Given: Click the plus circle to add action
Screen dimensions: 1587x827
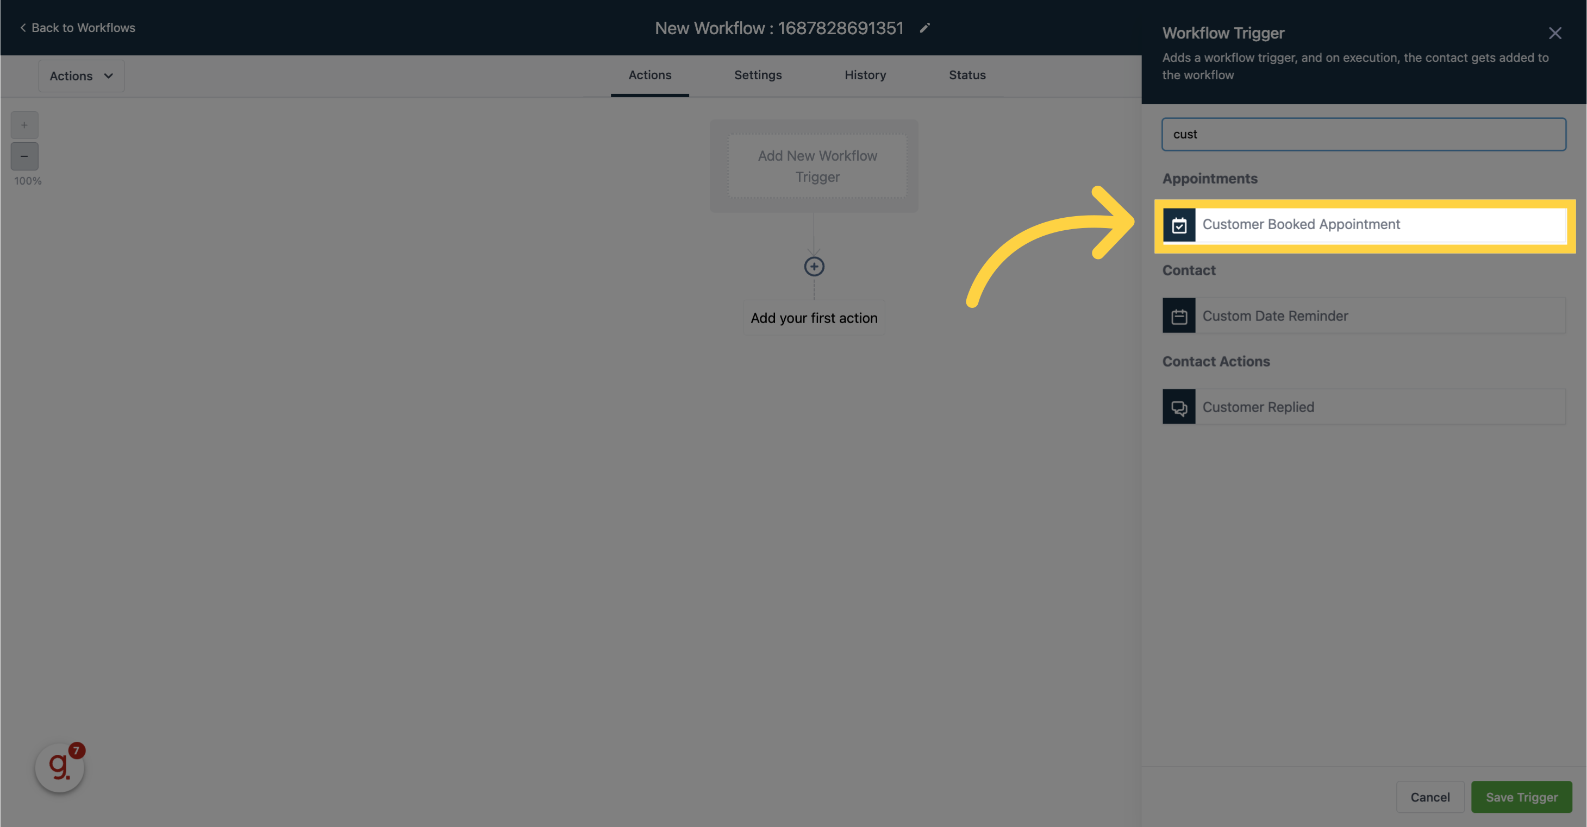Looking at the screenshot, I should [x=814, y=267].
